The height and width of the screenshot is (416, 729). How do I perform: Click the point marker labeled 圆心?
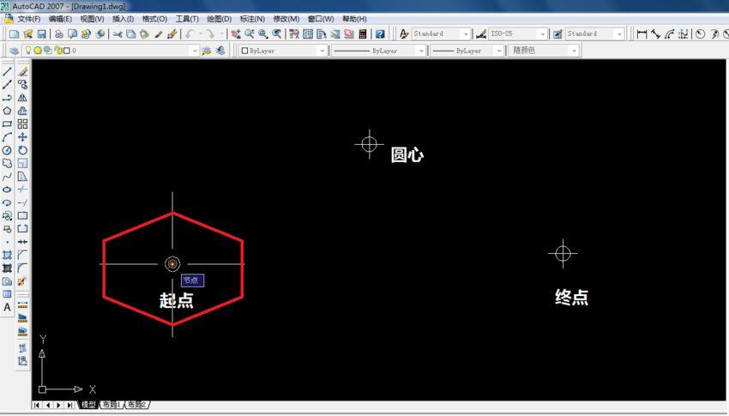(x=369, y=144)
